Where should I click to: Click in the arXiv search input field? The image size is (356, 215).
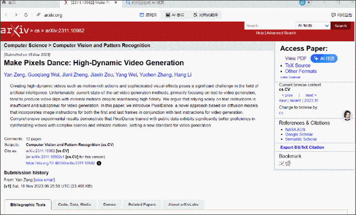tap(270, 25)
